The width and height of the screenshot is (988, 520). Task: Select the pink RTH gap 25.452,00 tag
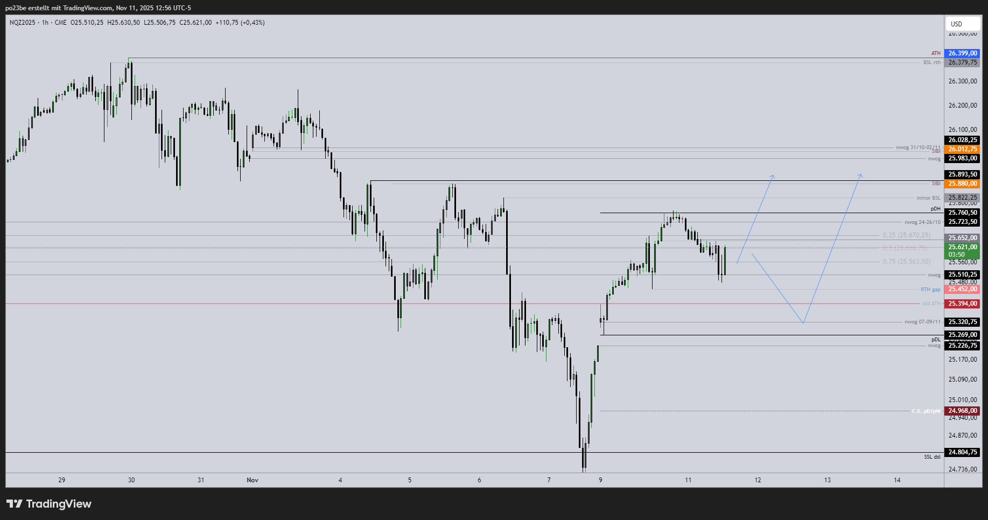click(x=962, y=289)
